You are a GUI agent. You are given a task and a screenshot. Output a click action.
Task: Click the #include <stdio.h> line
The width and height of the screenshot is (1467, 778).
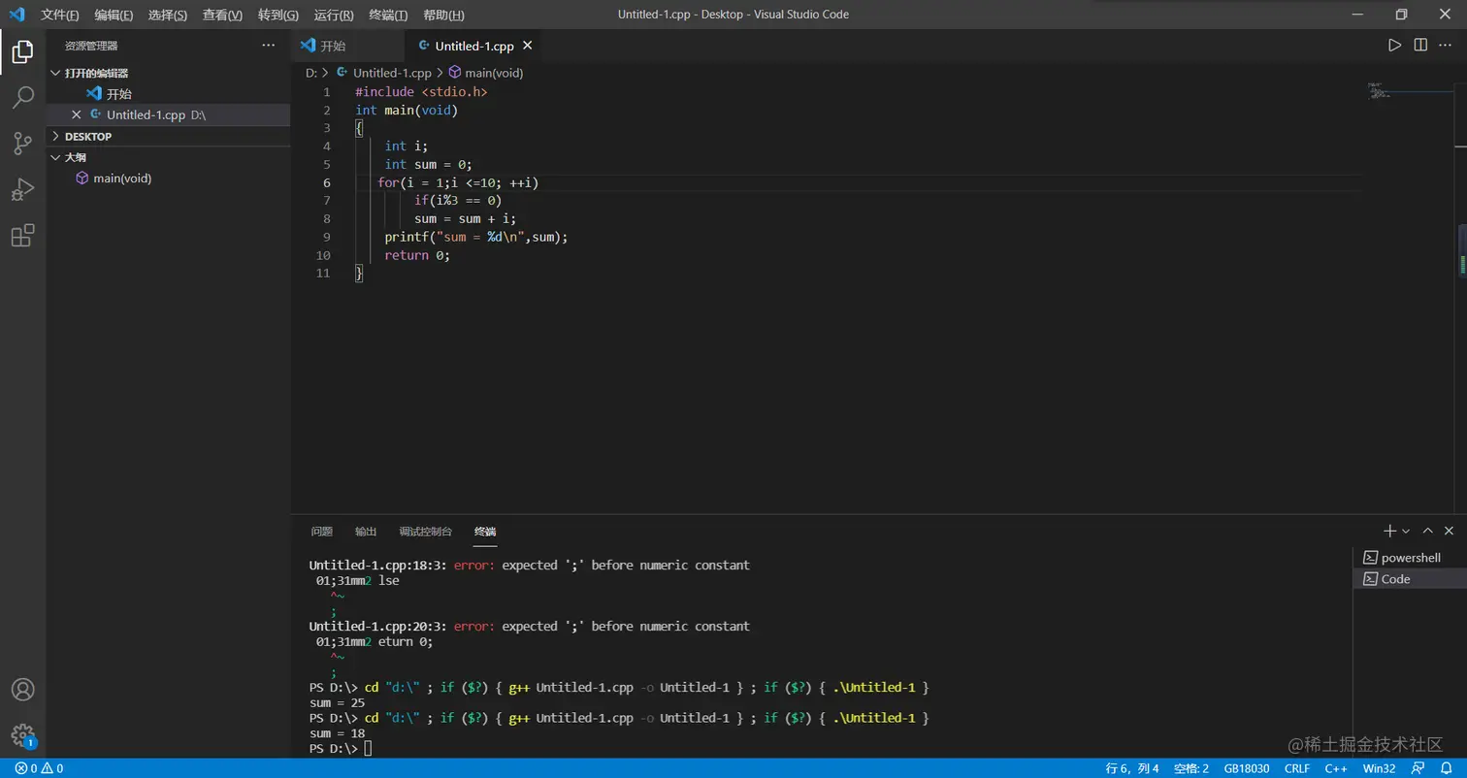[x=421, y=91]
